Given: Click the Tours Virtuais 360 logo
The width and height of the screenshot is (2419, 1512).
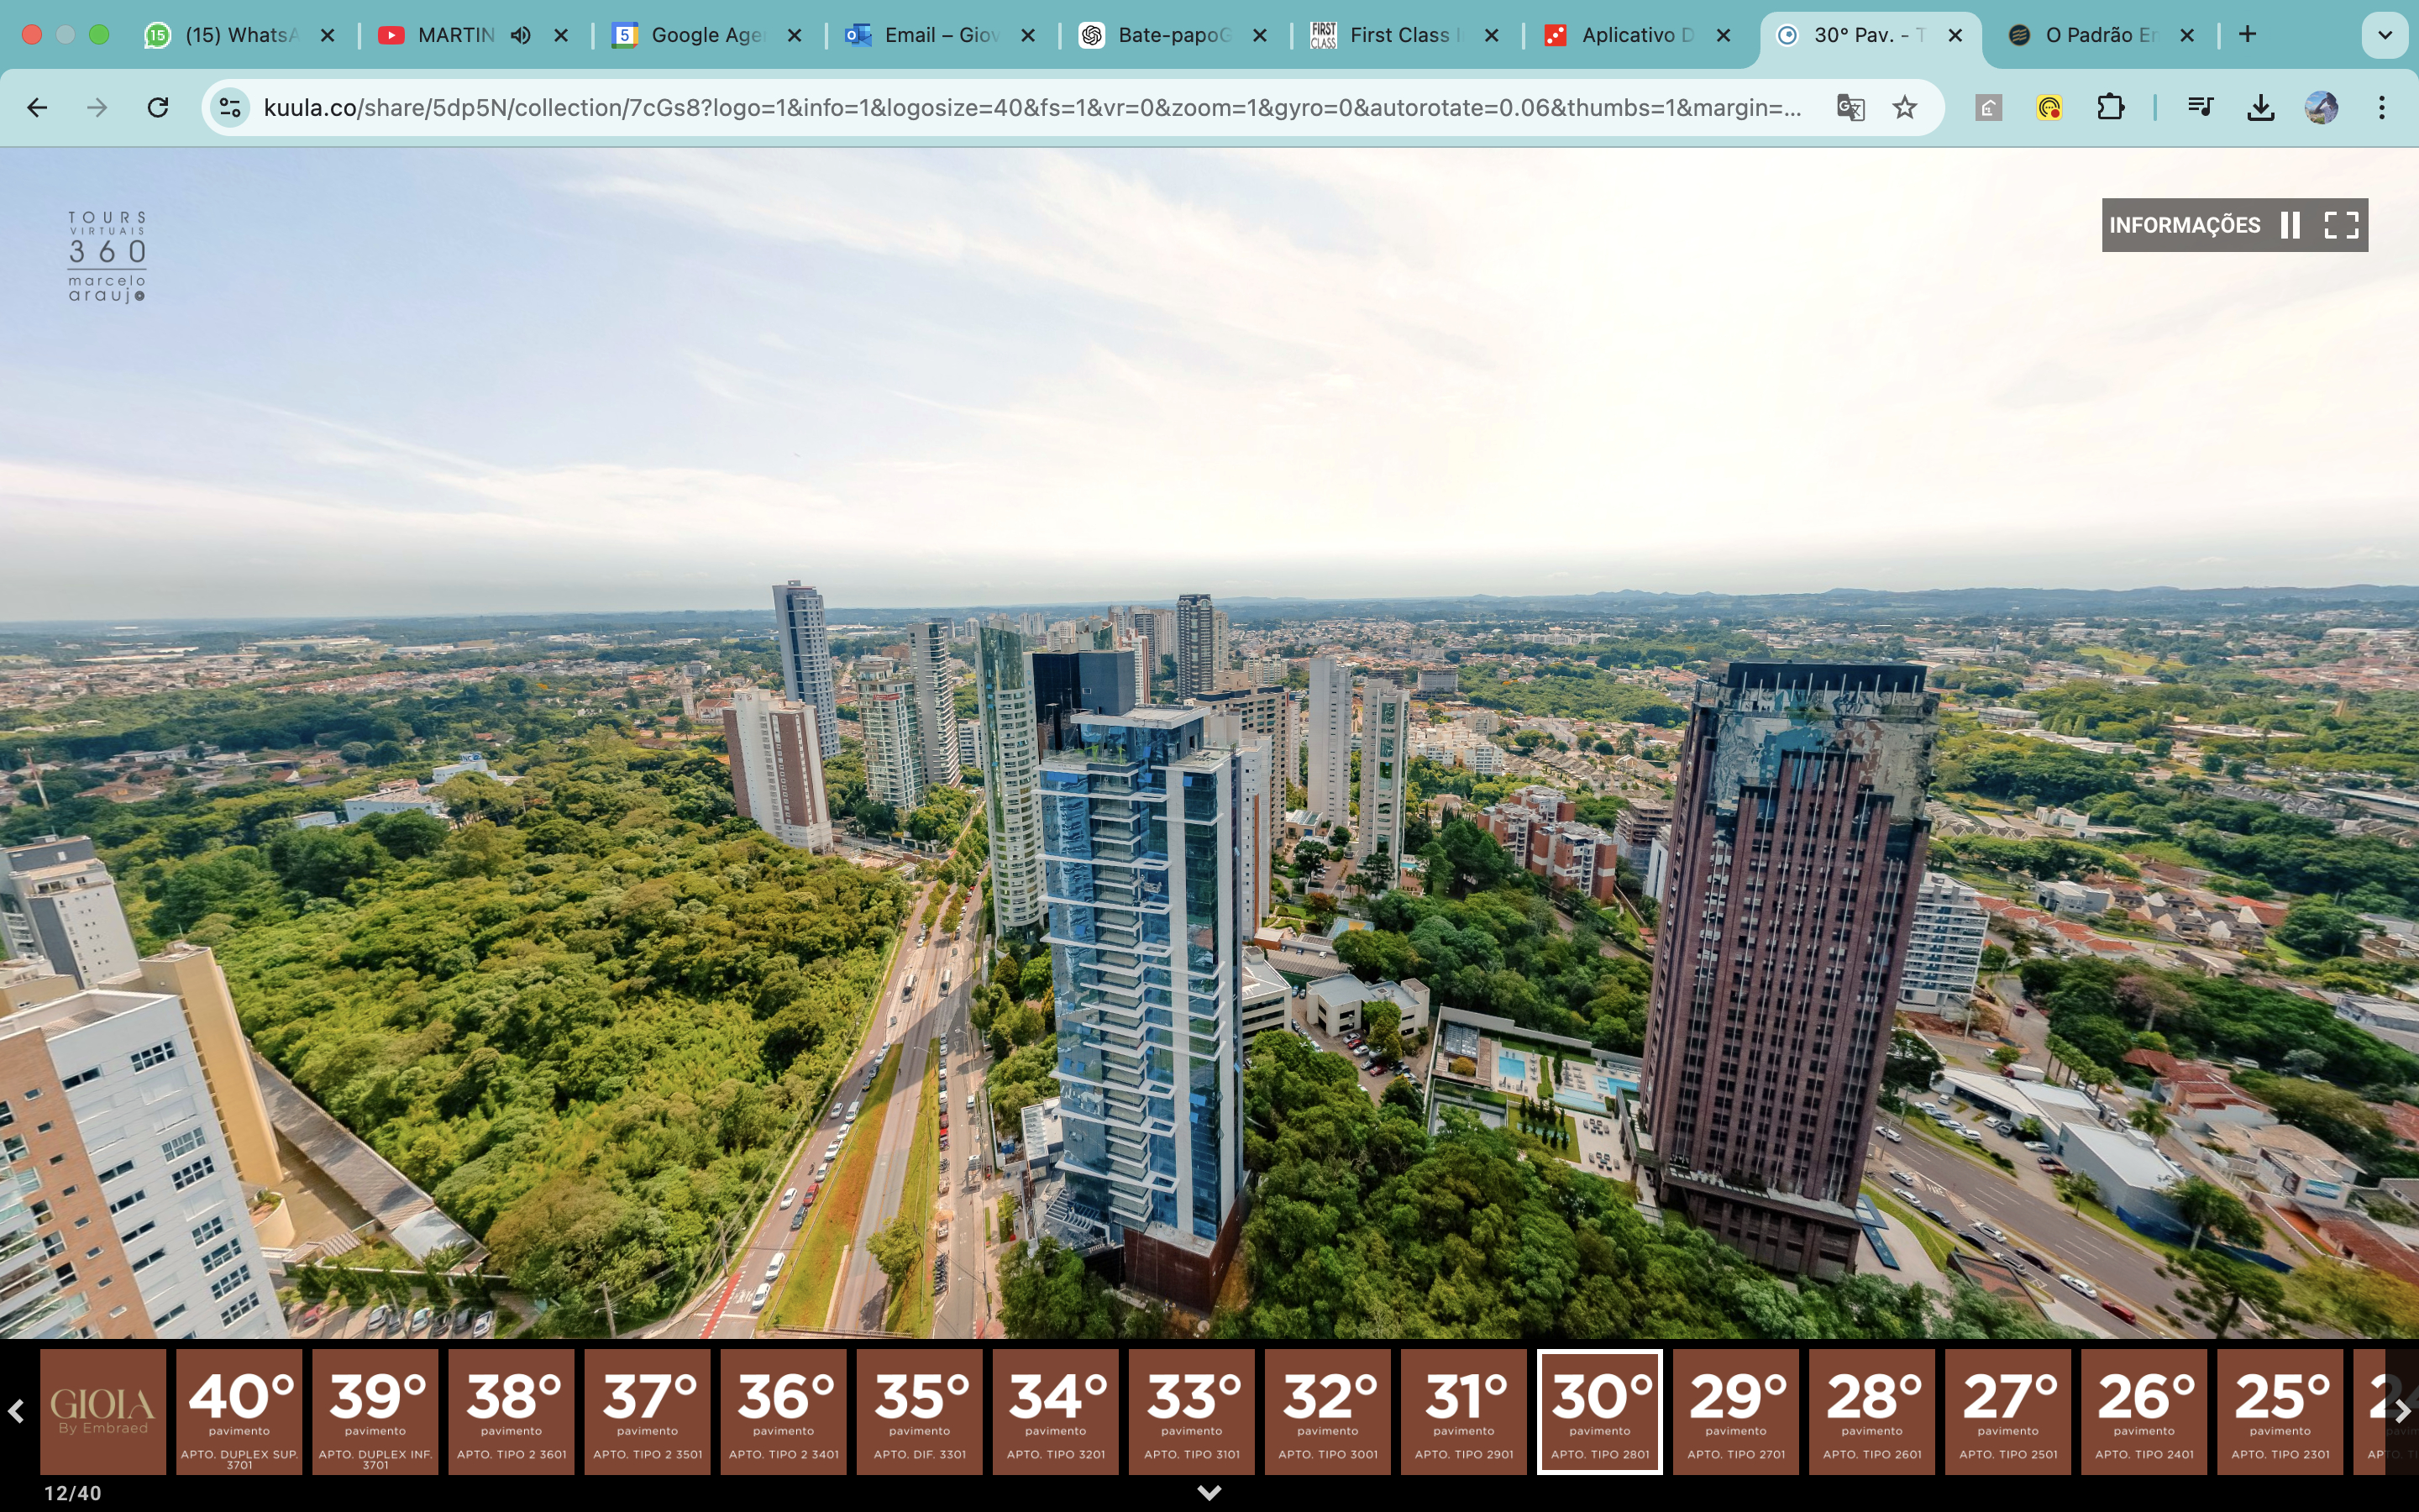Looking at the screenshot, I should (x=107, y=256).
